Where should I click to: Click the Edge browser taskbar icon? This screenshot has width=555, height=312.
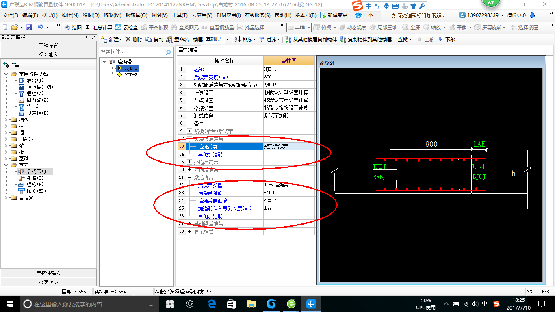click(212, 304)
